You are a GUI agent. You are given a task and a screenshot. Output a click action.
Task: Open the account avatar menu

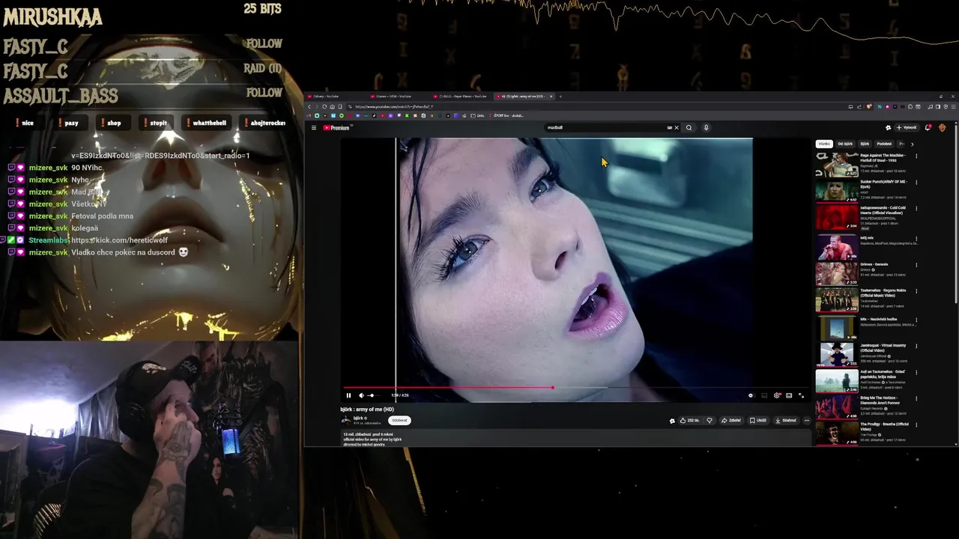coord(942,127)
